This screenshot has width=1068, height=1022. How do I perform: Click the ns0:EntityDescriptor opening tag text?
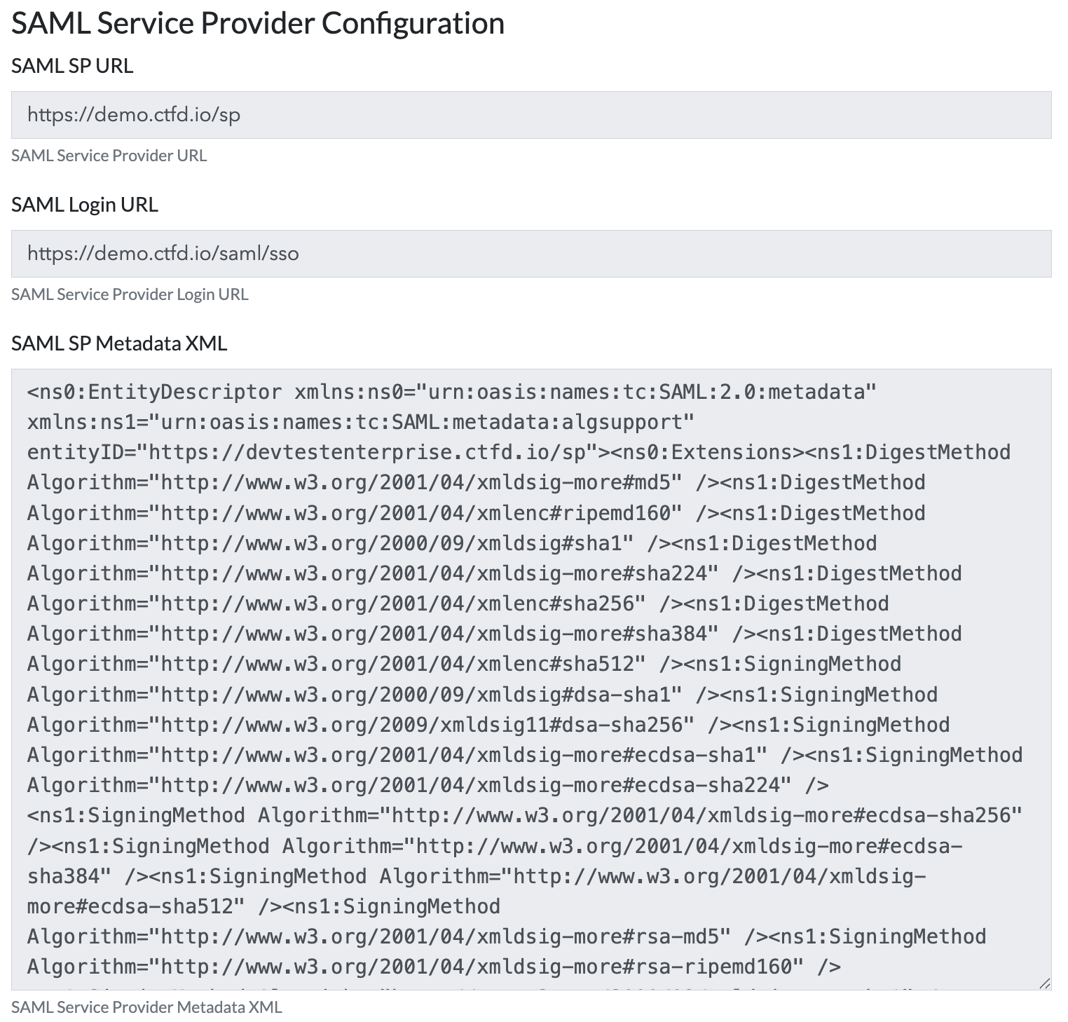[x=154, y=392]
